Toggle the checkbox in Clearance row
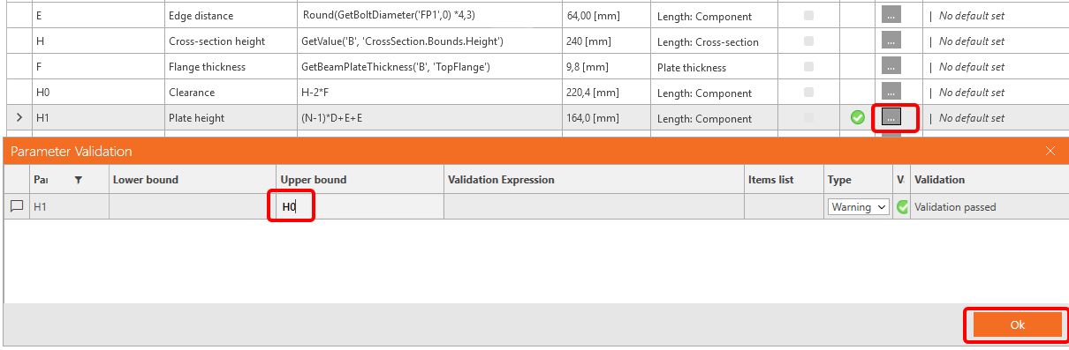Viewport: 1069px width, 350px height. [808, 92]
